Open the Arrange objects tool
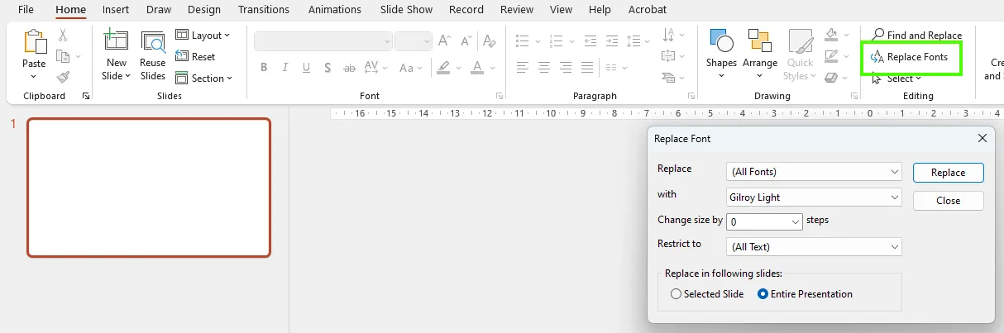This screenshot has height=333, width=1004. tap(759, 43)
